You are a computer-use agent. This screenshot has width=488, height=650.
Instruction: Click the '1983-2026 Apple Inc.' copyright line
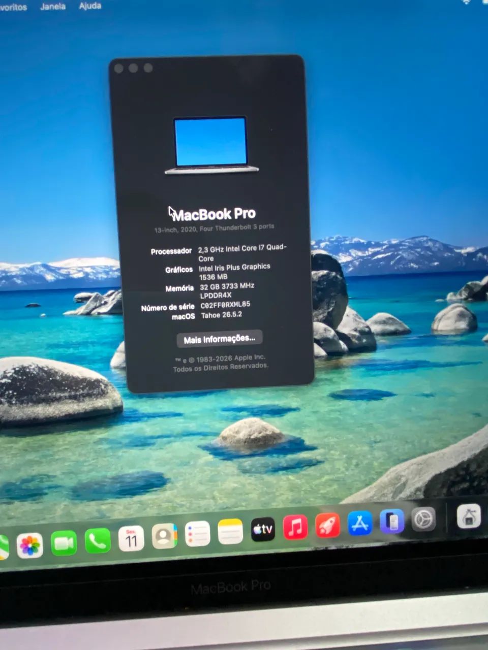(x=220, y=359)
